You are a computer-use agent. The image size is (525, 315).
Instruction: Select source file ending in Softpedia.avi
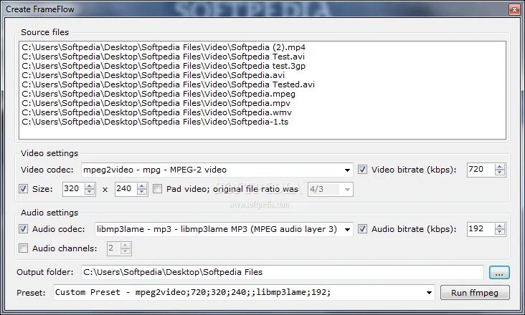(153, 75)
